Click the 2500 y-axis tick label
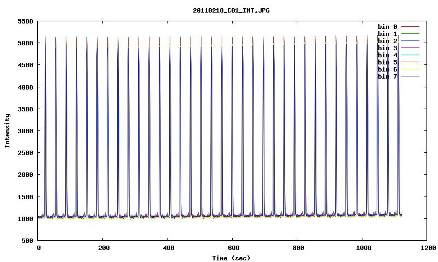 coord(25,153)
